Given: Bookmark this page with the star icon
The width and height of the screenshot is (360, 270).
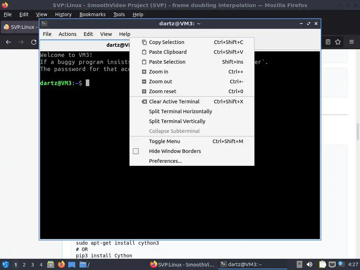Looking at the screenshot, I should click(338, 42).
